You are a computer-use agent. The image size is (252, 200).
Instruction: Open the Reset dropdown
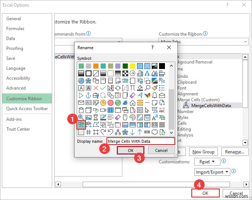pos(207,161)
